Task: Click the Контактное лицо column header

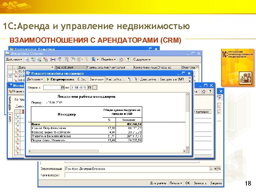Action: (x=145, y=68)
